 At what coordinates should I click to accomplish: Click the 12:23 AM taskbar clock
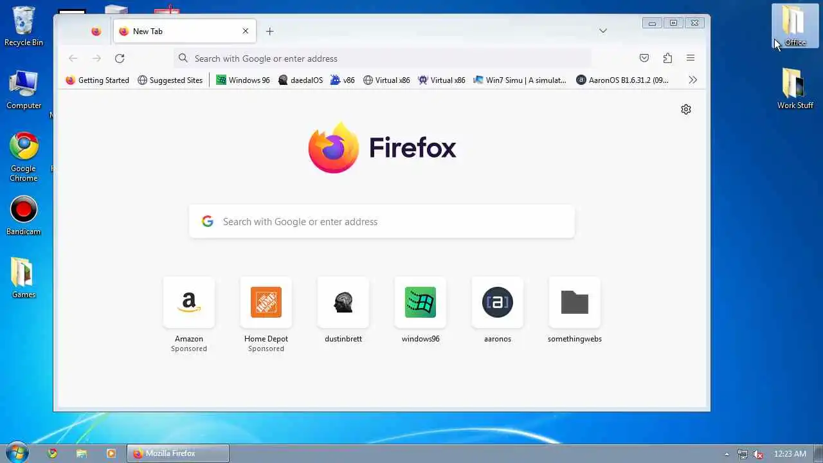point(790,454)
